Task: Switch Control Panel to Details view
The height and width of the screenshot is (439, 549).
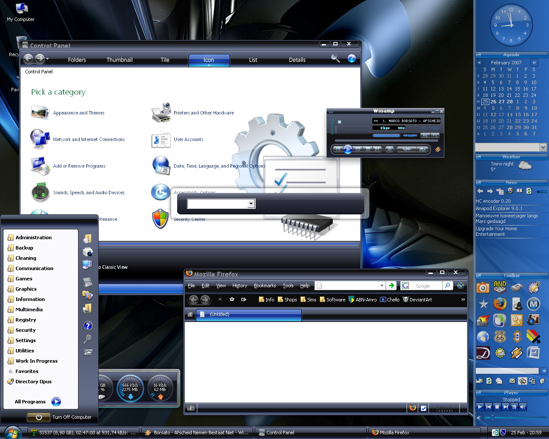Action: click(297, 60)
